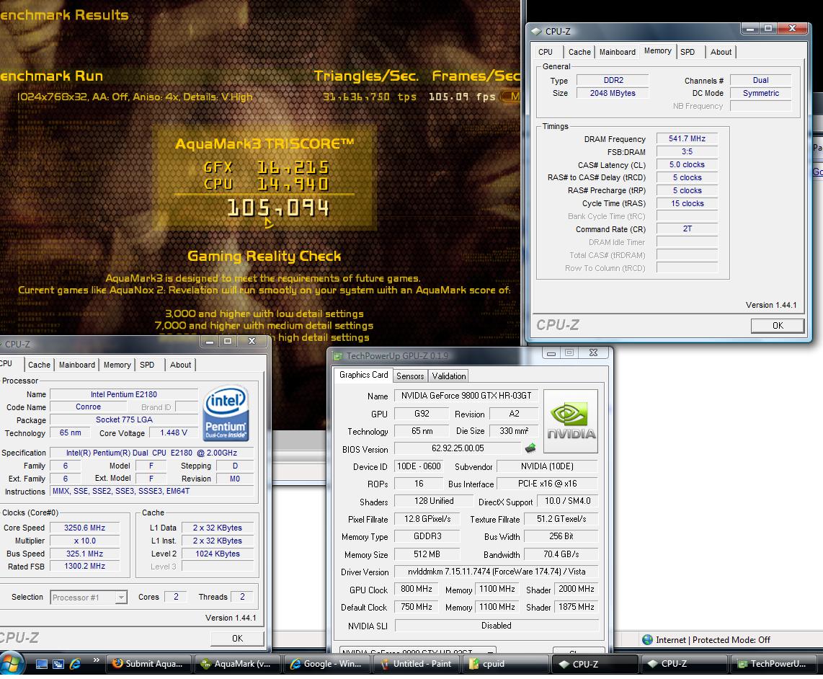Open Mainboard tab in the processor CPU-Z window
823x679 pixels.
pyautogui.click(x=77, y=365)
